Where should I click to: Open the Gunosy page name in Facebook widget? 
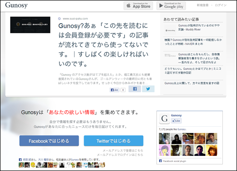point(176,115)
